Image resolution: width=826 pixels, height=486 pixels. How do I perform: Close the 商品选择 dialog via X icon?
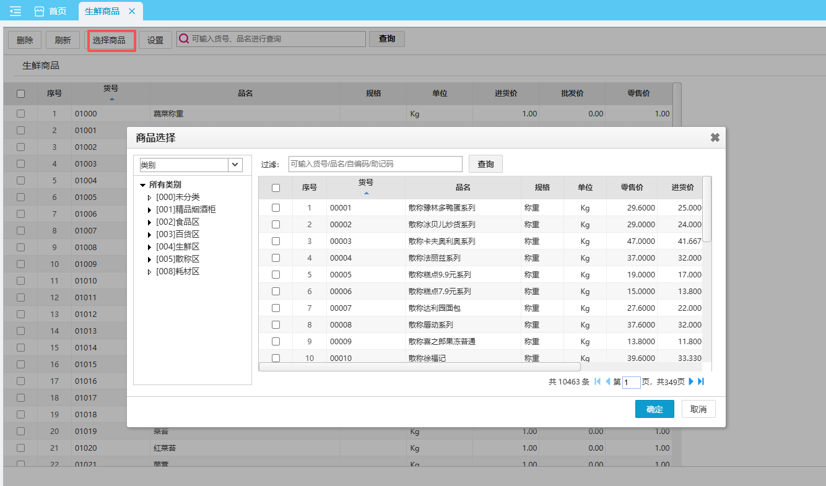click(x=715, y=137)
